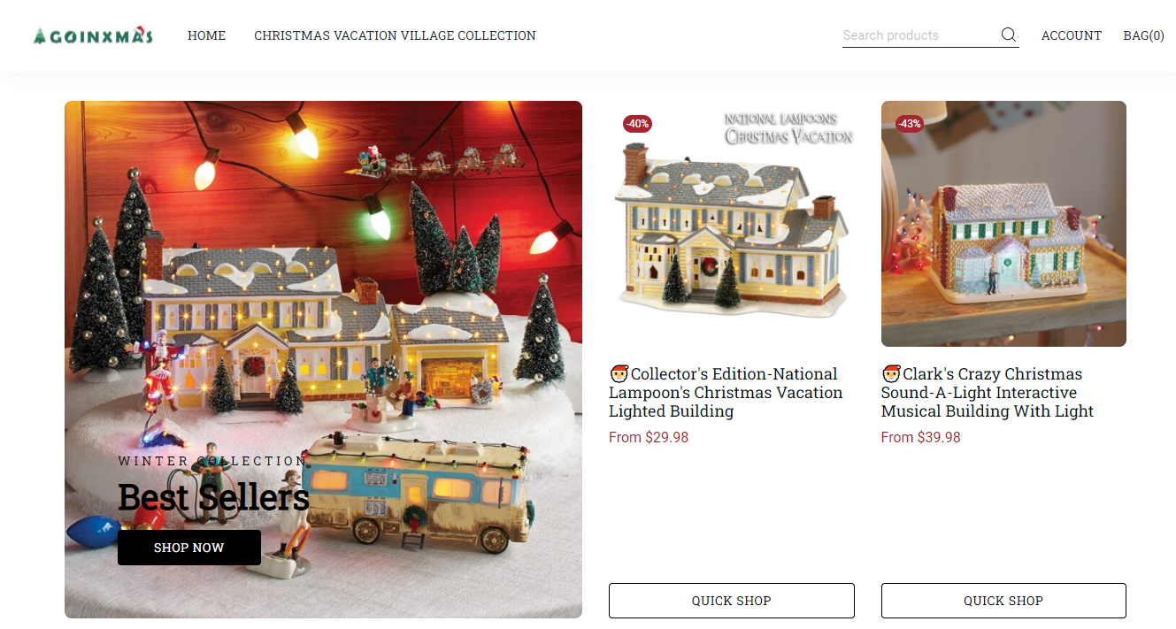Click the Best Sellers banner heading
Viewport: 1176px width, 629px height.
pos(213,497)
